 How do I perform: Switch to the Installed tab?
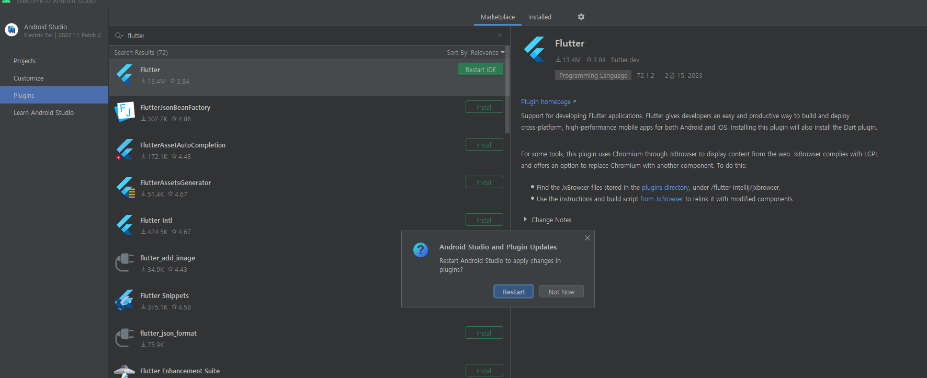click(540, 17)
